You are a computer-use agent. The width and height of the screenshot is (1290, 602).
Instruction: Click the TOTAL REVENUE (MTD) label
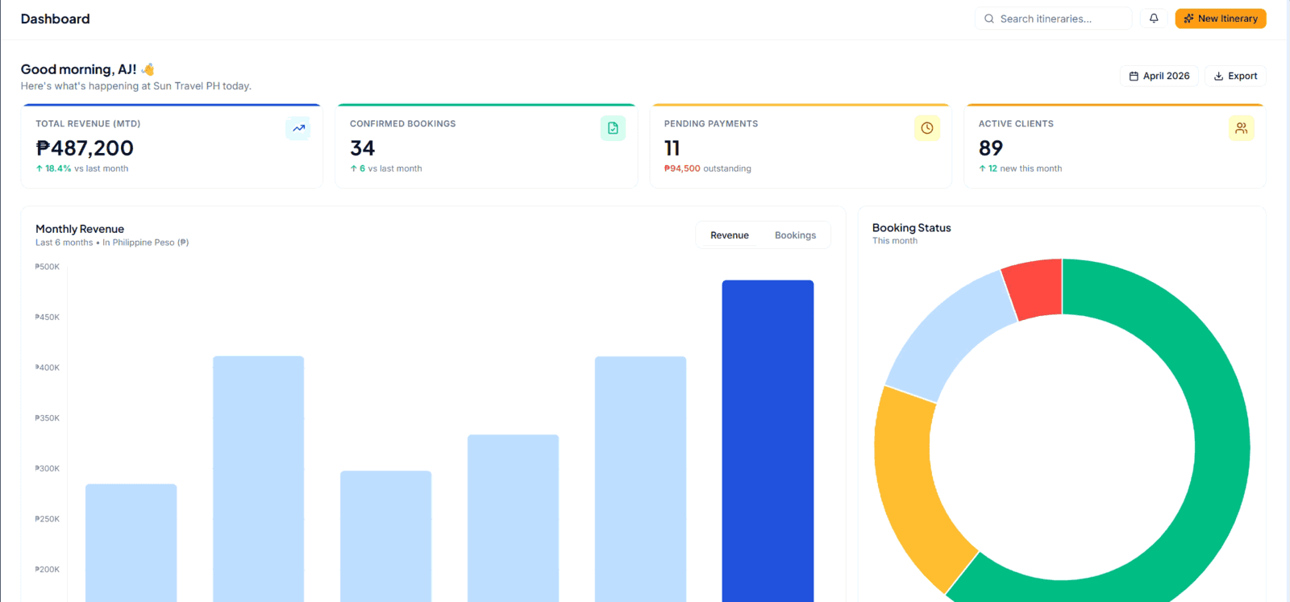(88, 123)
